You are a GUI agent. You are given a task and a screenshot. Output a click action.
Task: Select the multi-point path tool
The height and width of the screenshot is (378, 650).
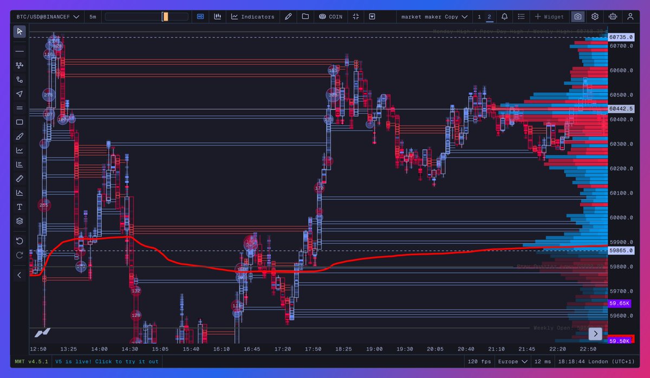pyautogui.click(x=19, y=65)
